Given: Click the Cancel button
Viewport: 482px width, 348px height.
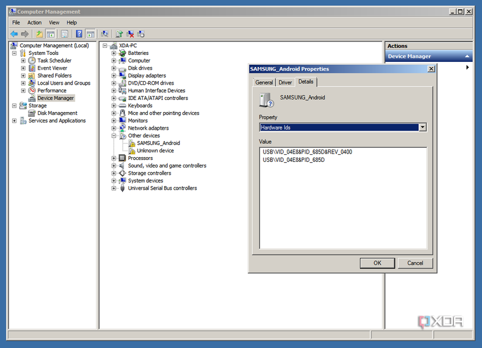Looking at the screenshot, I should tap(415, 263).
